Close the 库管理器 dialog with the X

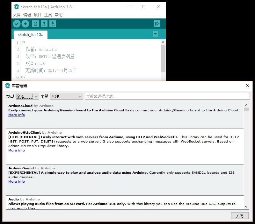(248, 86)
